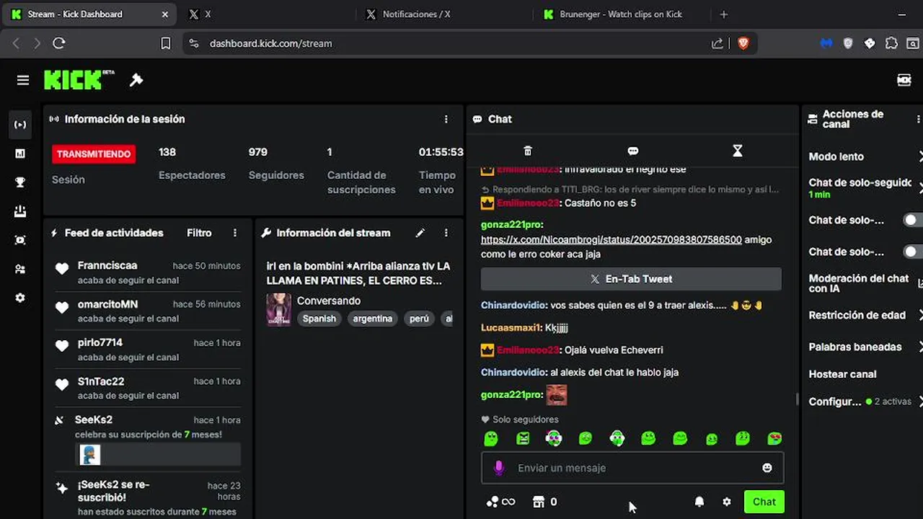Open the browser extensions puzzle icon
The image size is (923, 519).
891,43
